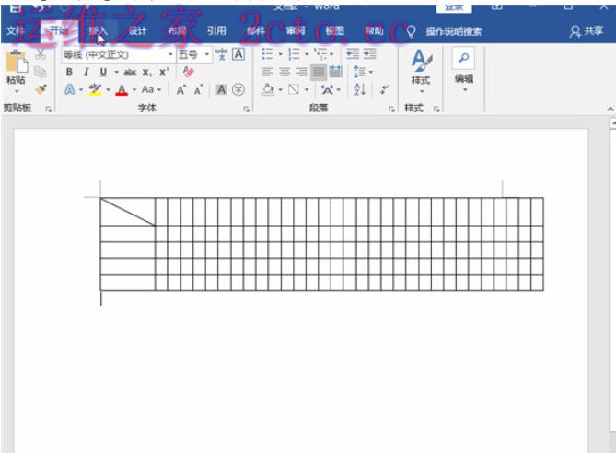Click Sort A-Z icon
The height and width of the screenshot is (453, 616).
[x=360, y=89]
